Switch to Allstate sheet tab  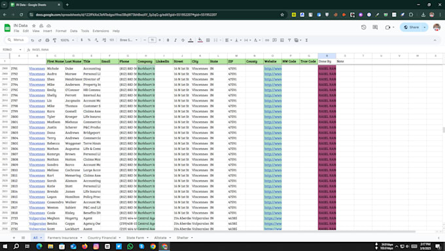point(160,238)
